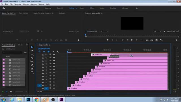Image resolution: width=181 pixels, height=102 pixels.
Task: Open Program monitor wrench settings
Action: pos(164,31)
